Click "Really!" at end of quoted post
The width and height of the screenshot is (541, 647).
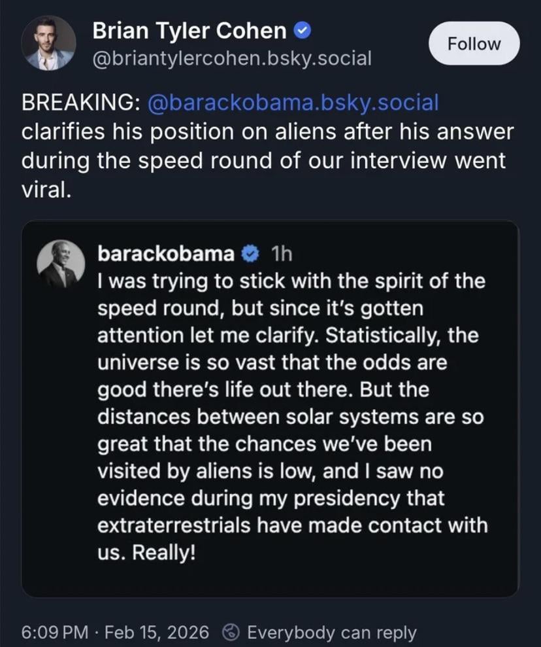[163, 552]
